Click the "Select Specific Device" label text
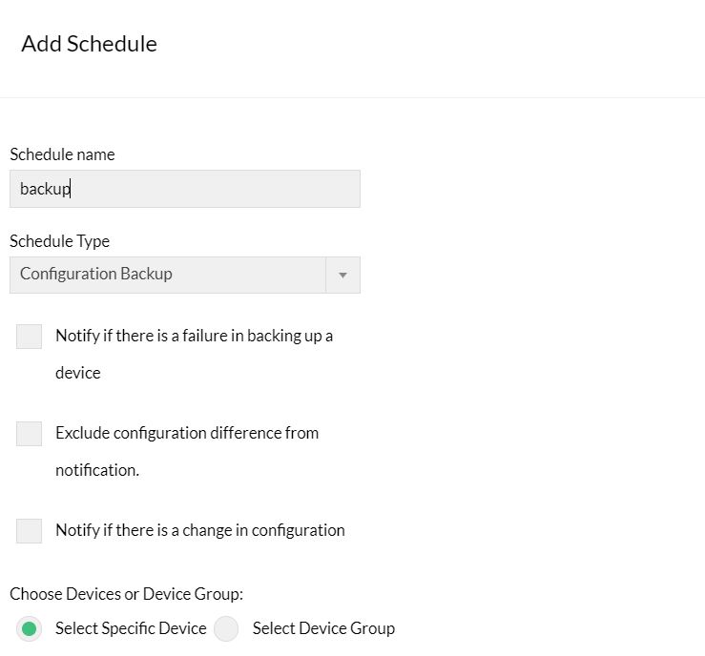This screenshot has height=656, width=705. click(x=131, y=628)
